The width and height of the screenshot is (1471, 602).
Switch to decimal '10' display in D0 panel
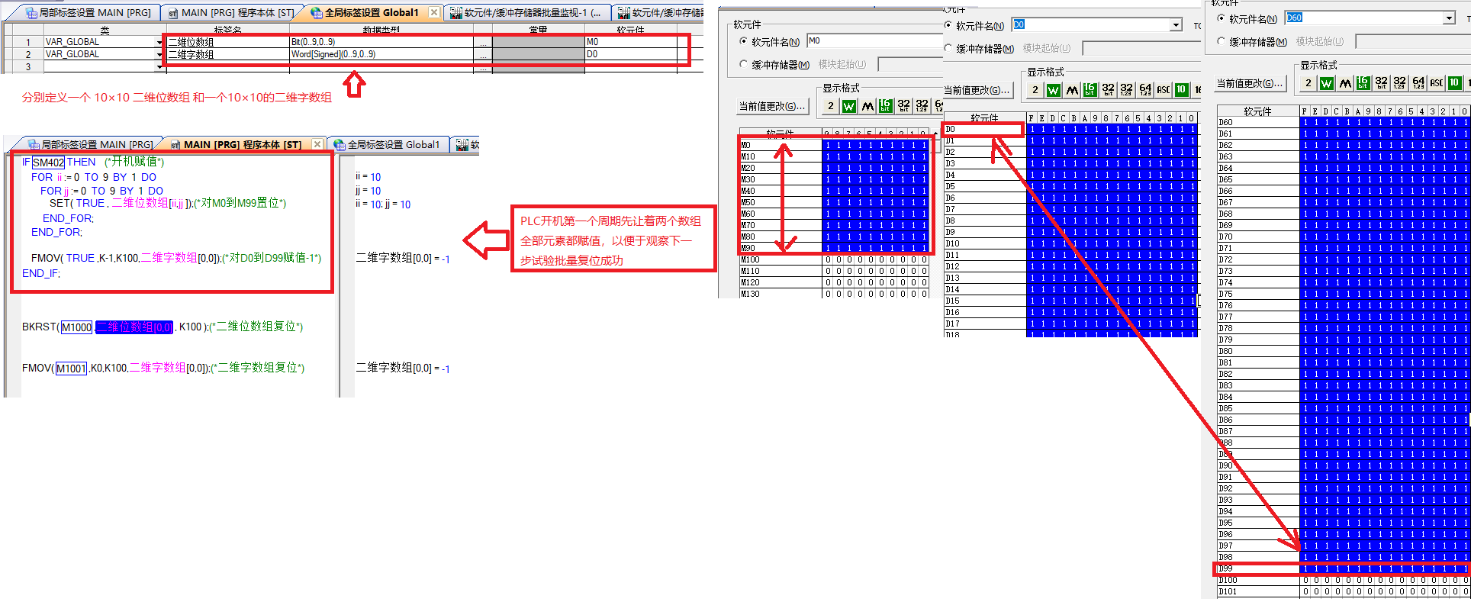coord(1181,90)
